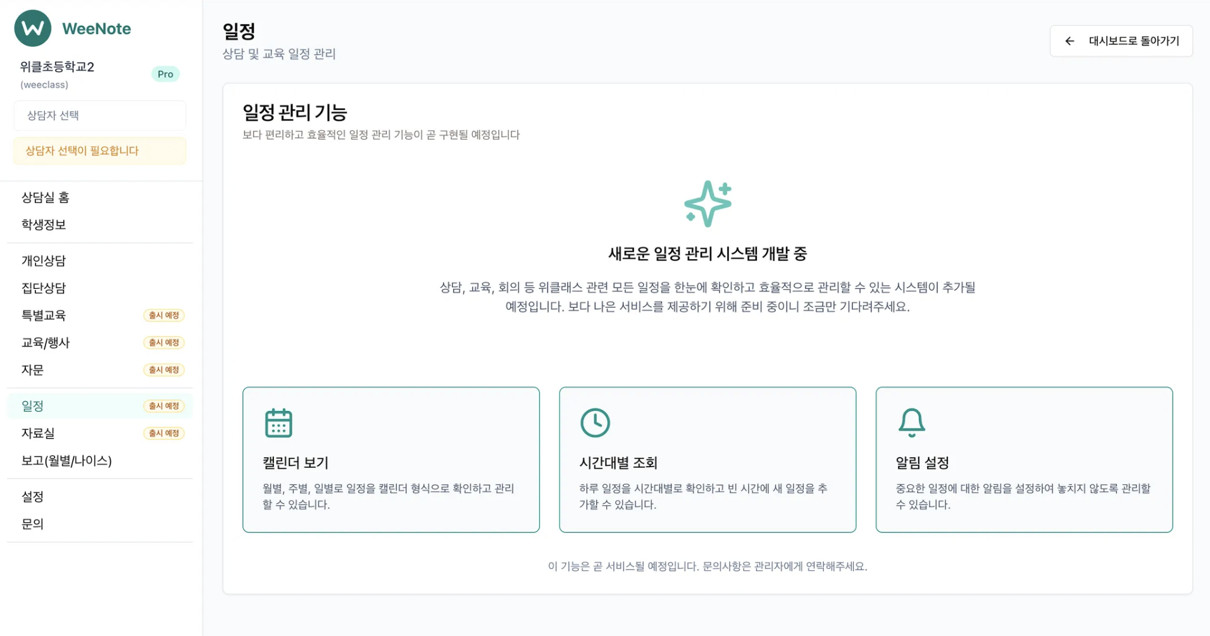Open the 문의 link in sidebar
1210x636 pixels.
coord(33,523)
